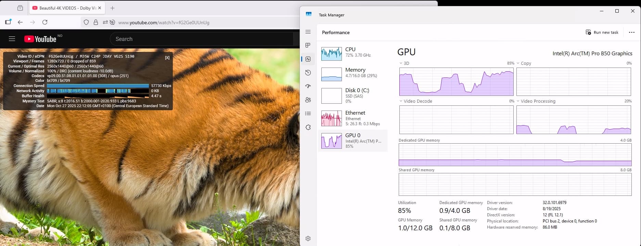This screenshot has height=246, width=641.
Task: Expand the 3D engine graph dropdown
Action: [401, 63]
